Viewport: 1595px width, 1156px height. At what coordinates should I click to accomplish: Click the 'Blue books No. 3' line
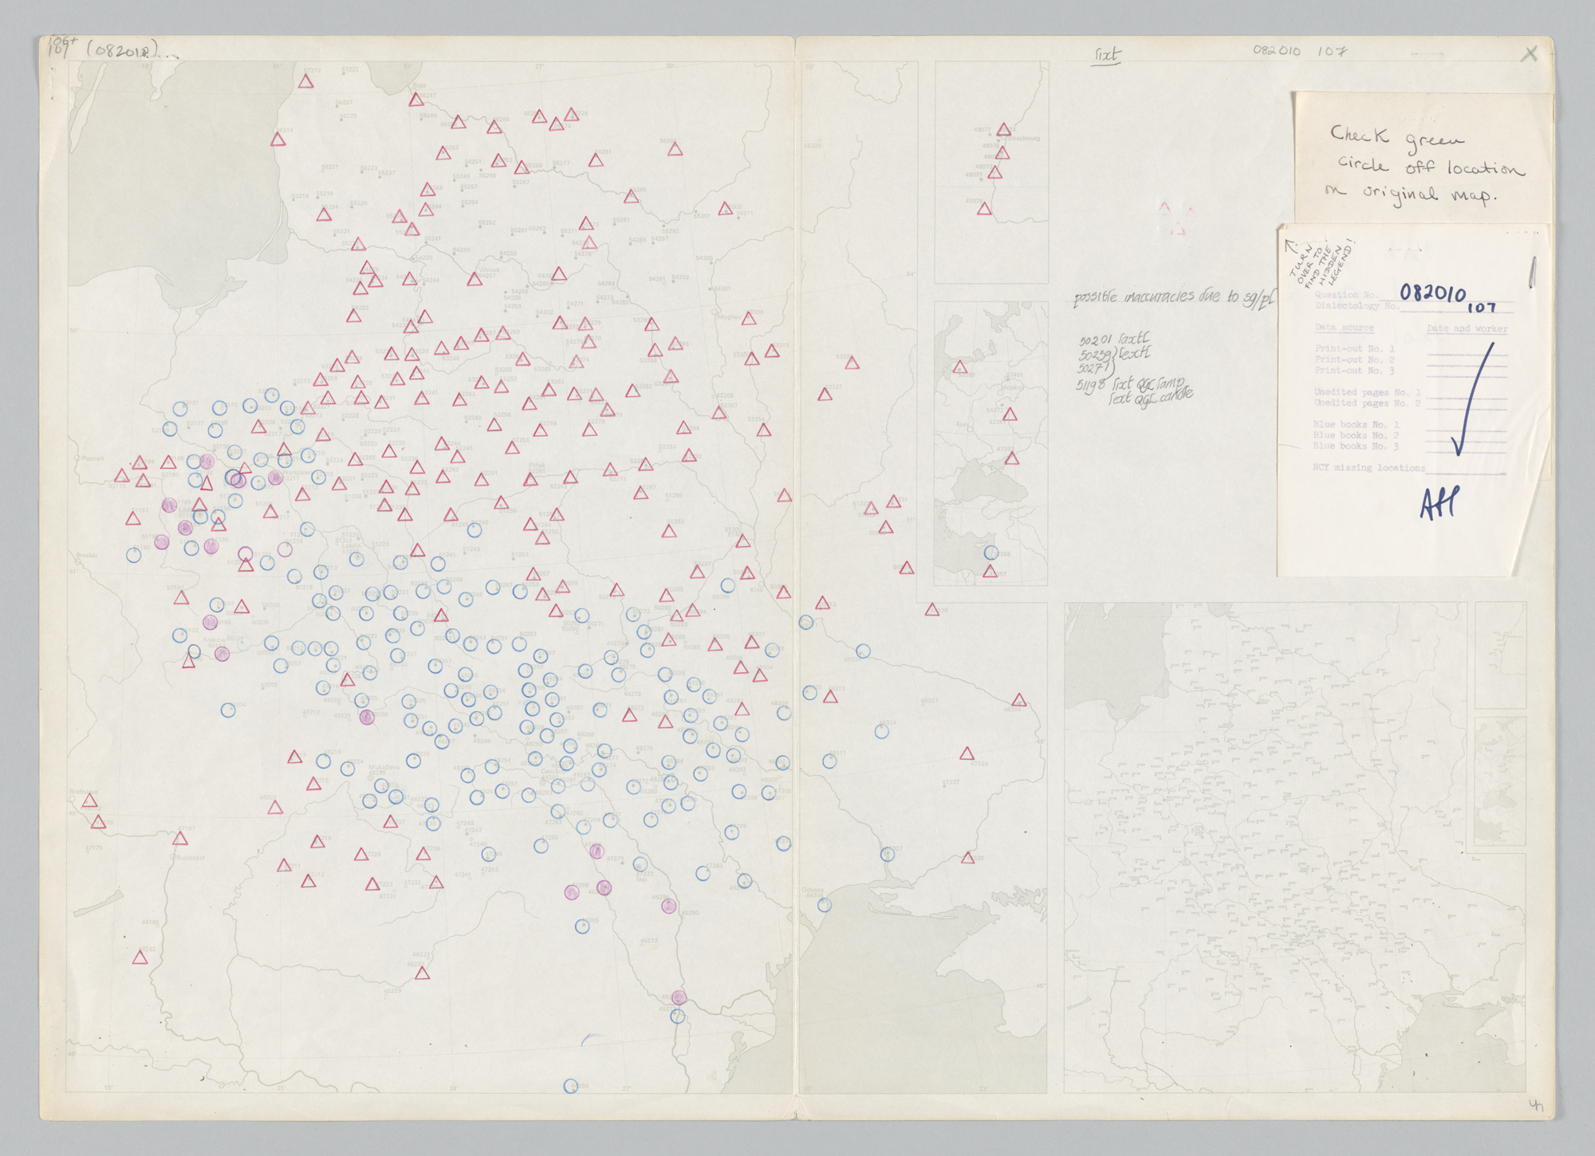click(1356, 446)
